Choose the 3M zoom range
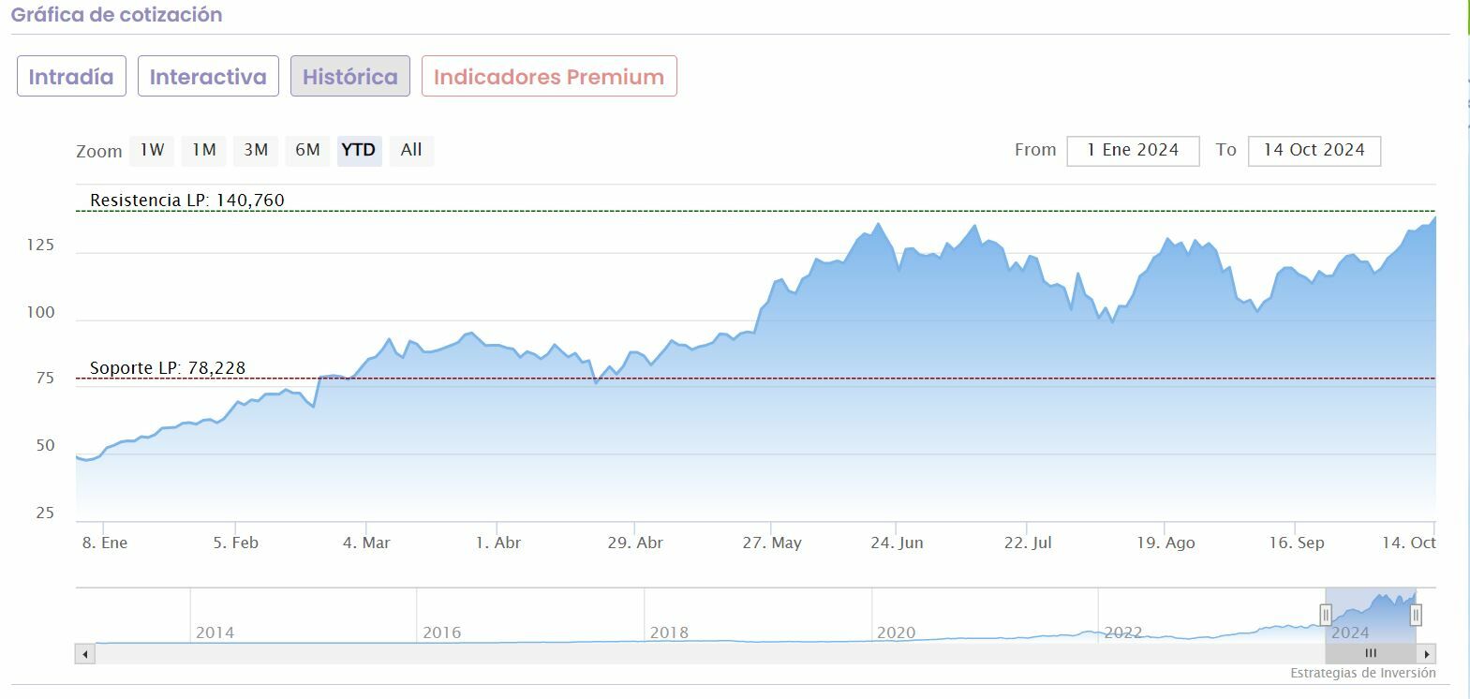 [256, 150]
